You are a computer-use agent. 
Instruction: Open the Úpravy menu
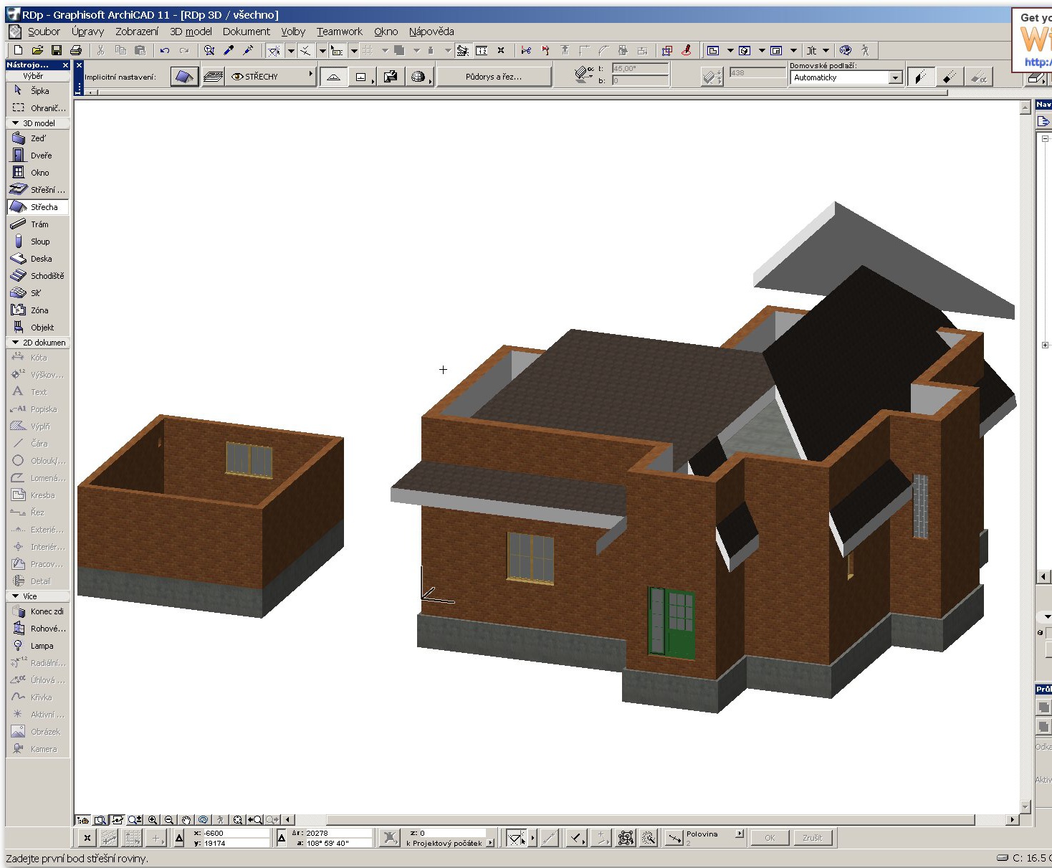click(87, 32)
